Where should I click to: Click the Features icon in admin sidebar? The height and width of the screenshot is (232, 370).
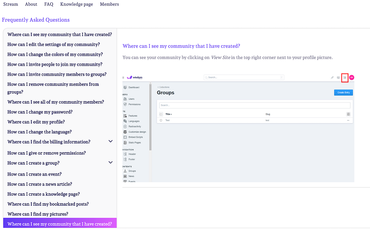tap(125, 116)
